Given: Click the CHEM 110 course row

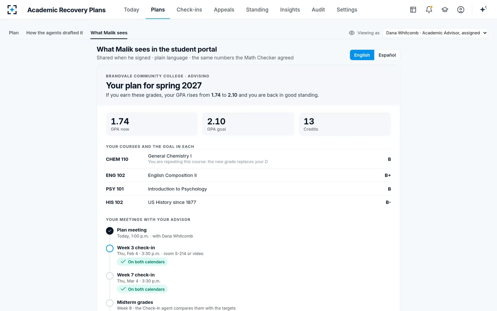Looking at the screenshot, I should click(248, 159).
